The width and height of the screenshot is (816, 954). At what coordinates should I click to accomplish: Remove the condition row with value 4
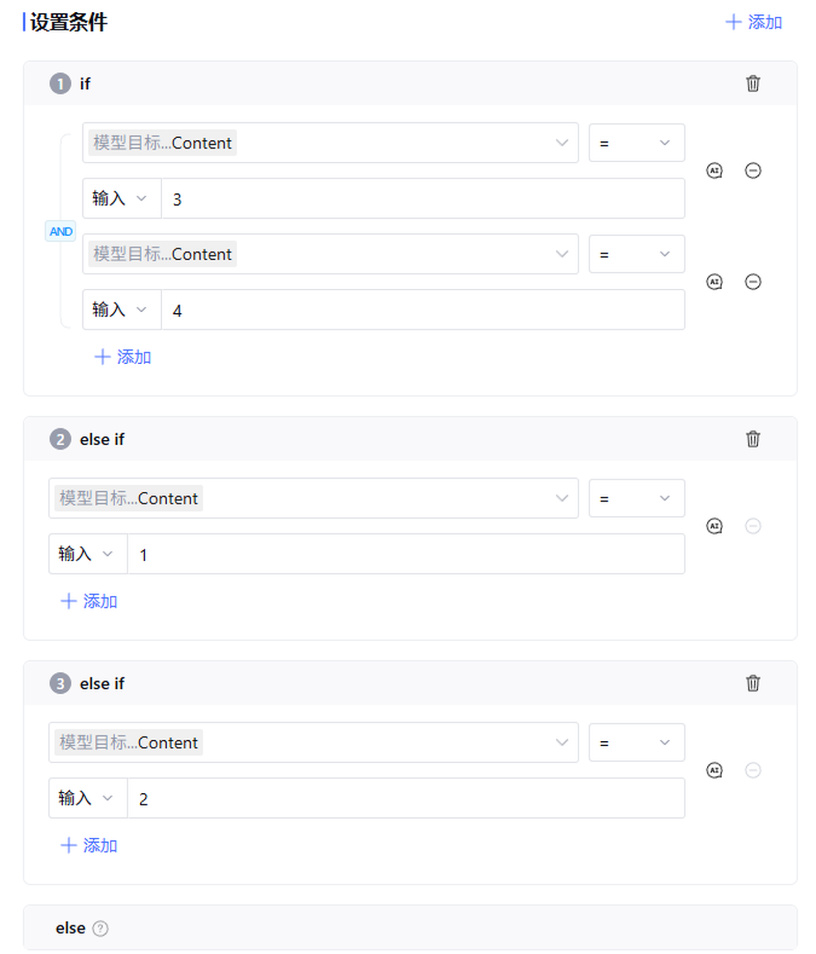click(x=752, y=282)
